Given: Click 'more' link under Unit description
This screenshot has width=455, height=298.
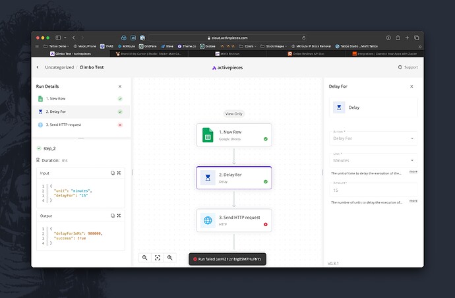Looking at the screenshot, I should (x=413, y=171).
